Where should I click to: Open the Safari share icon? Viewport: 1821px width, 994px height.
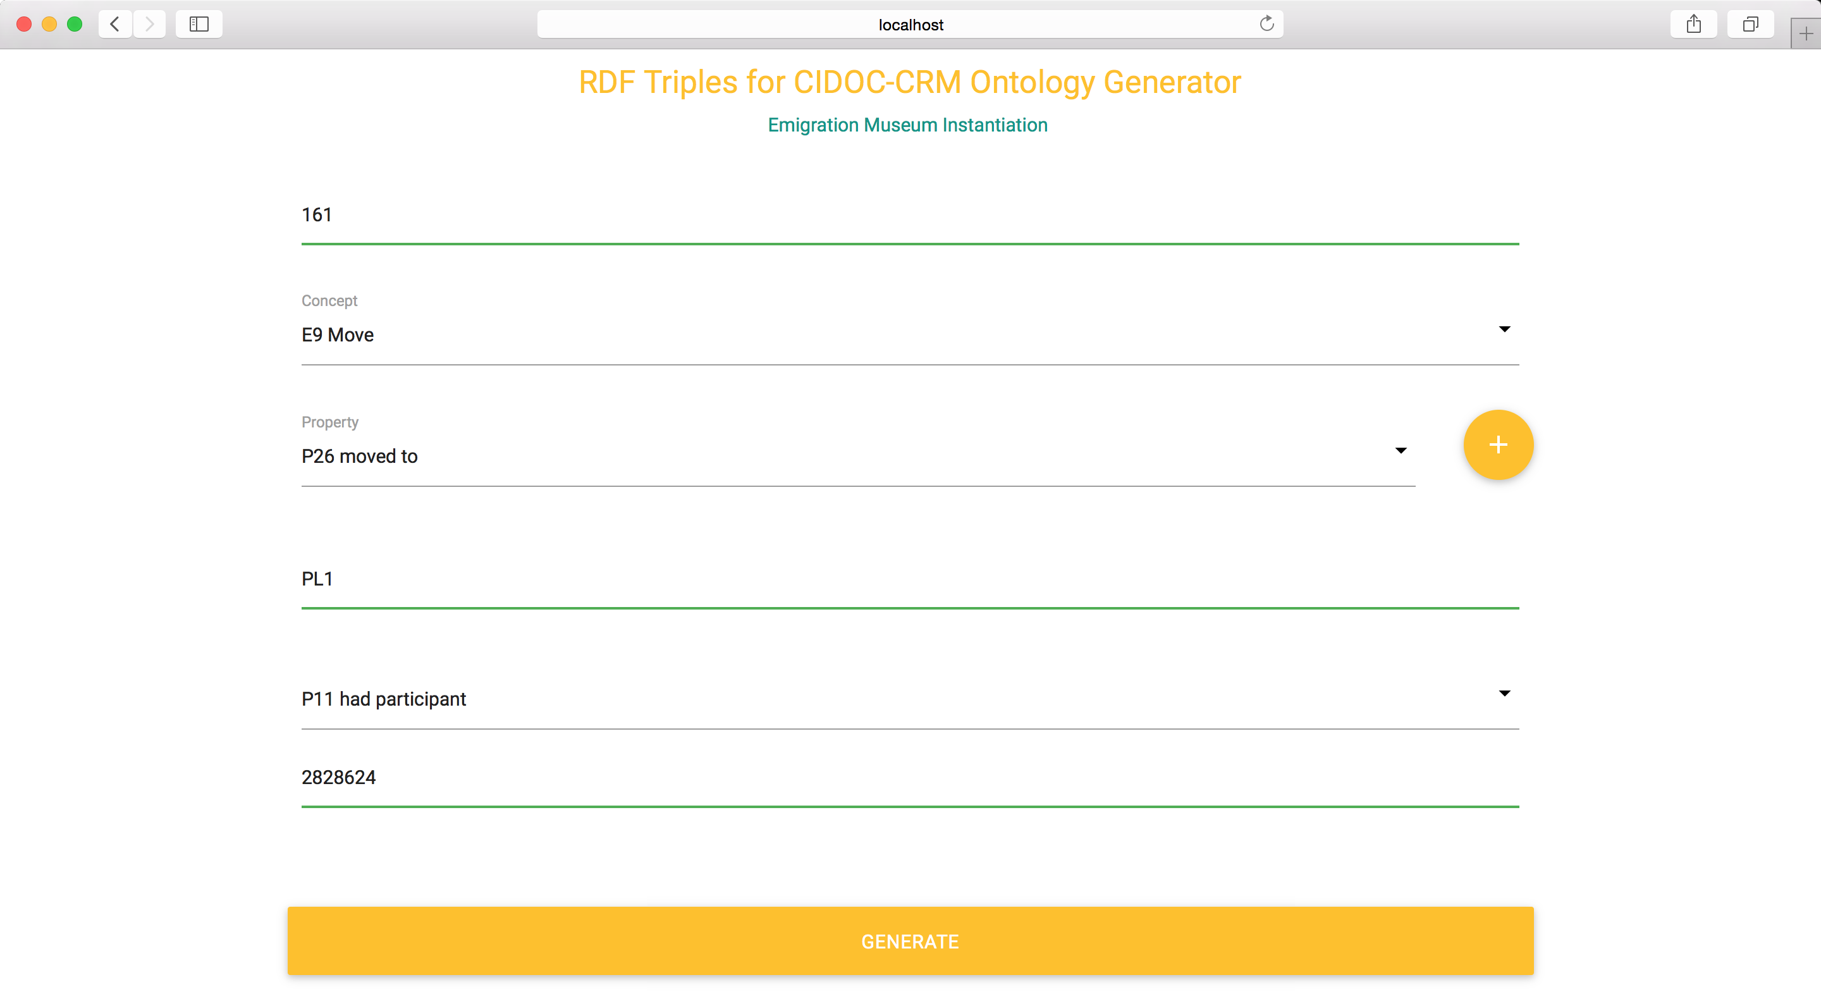click(x=1693, y=24)
